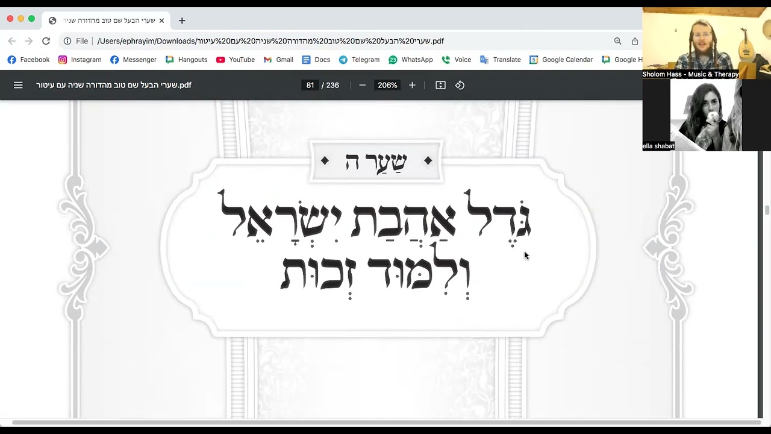The image size is (771, 434).
Task: Rotate the PDF counterclockwise
Action: pos(460,85)
